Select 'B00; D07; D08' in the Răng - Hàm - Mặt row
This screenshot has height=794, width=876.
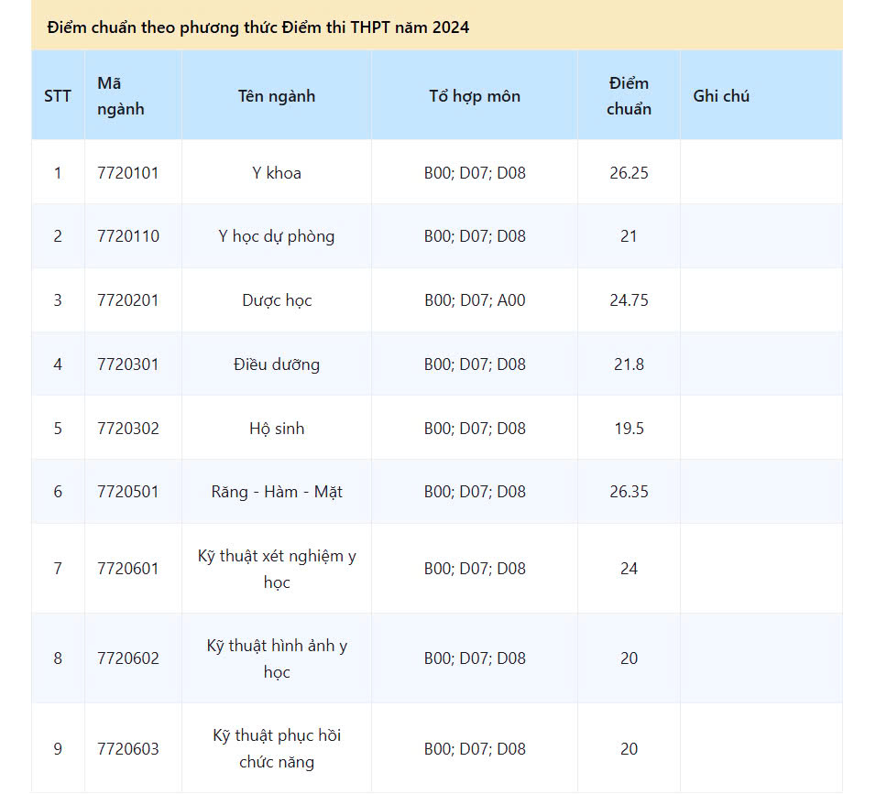(475, 492)
